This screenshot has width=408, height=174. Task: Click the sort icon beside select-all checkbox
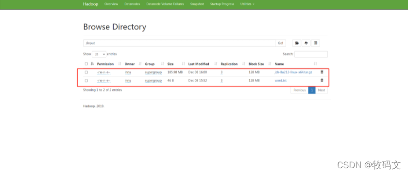(x=92, y=64)
